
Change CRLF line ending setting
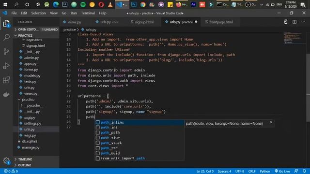[252, 171]
